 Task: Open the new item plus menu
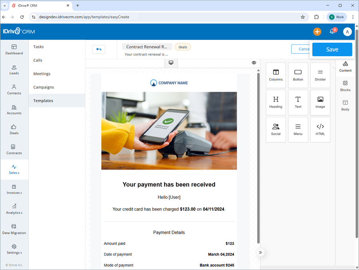click(317, 32)
